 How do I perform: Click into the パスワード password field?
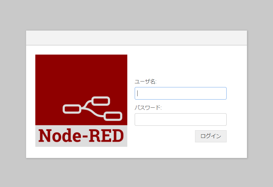181,120
